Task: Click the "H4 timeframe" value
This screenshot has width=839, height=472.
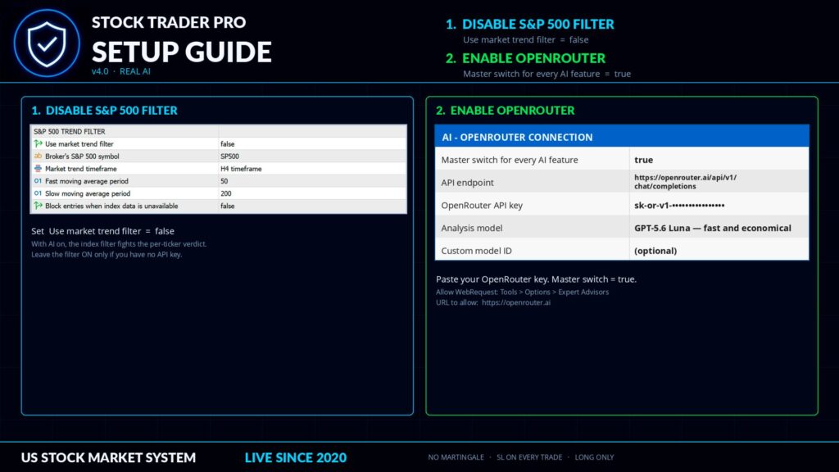Action: pyautogui.click(x=242, y=169)
